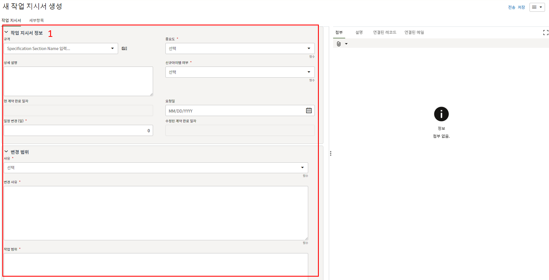Open attachment dropdown arrow beside paperclip
The image size is (549, 280).
tap(346, 44)
